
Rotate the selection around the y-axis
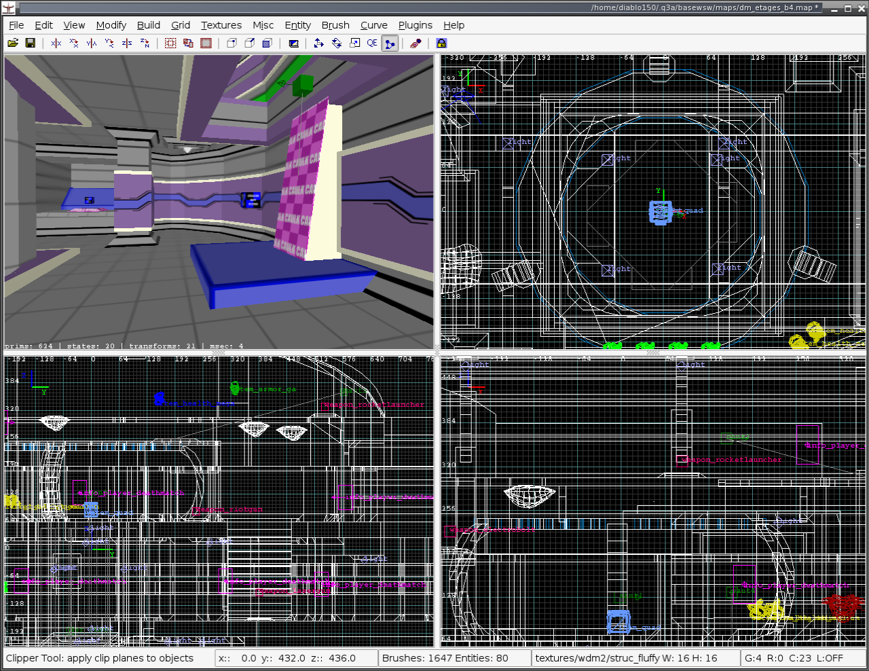tap(109, 43)
